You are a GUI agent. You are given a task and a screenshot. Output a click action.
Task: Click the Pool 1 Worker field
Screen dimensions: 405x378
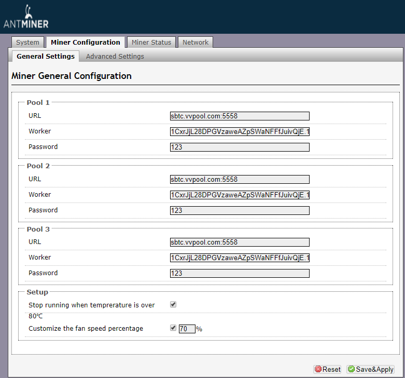(x=240, y=132)
